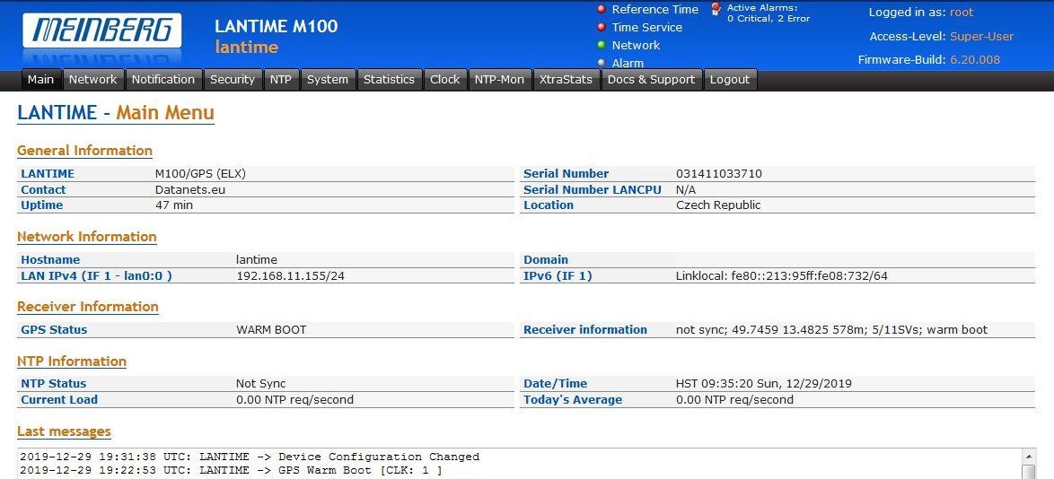Click the Contact value Datanets.eu

[x=190, y=190]
